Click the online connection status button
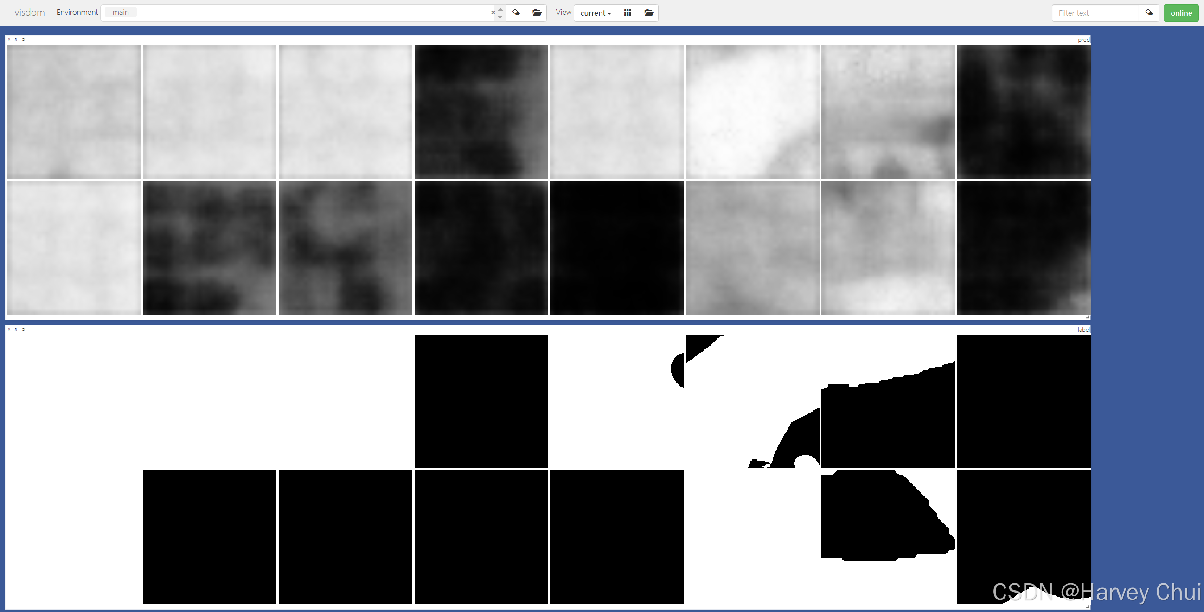The height and width of the screenshot is (612, 1204). (1181, 13)
